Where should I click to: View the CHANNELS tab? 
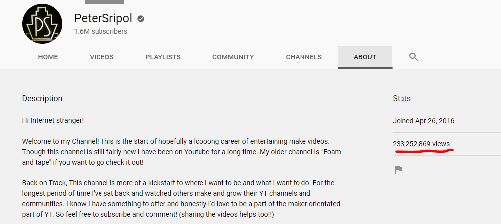pyautogui.click(x=303, y=57)
